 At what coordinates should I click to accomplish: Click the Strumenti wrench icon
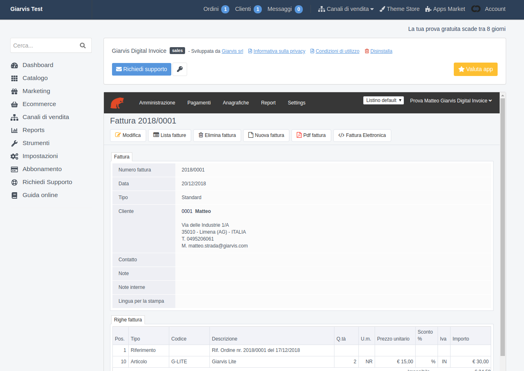coord(14,143)
